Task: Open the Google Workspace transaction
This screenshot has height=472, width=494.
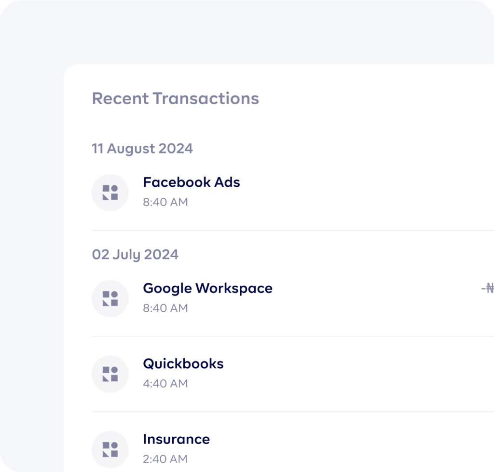Action: 207,288
